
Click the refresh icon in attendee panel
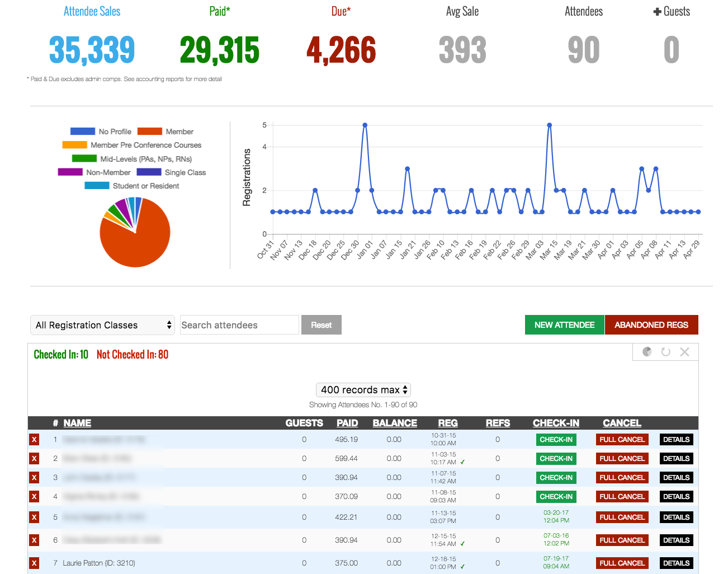click(x=665, y=352)
